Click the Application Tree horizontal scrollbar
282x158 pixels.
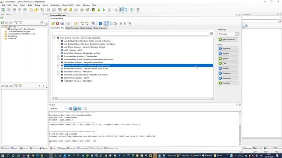tap(133, 98)
